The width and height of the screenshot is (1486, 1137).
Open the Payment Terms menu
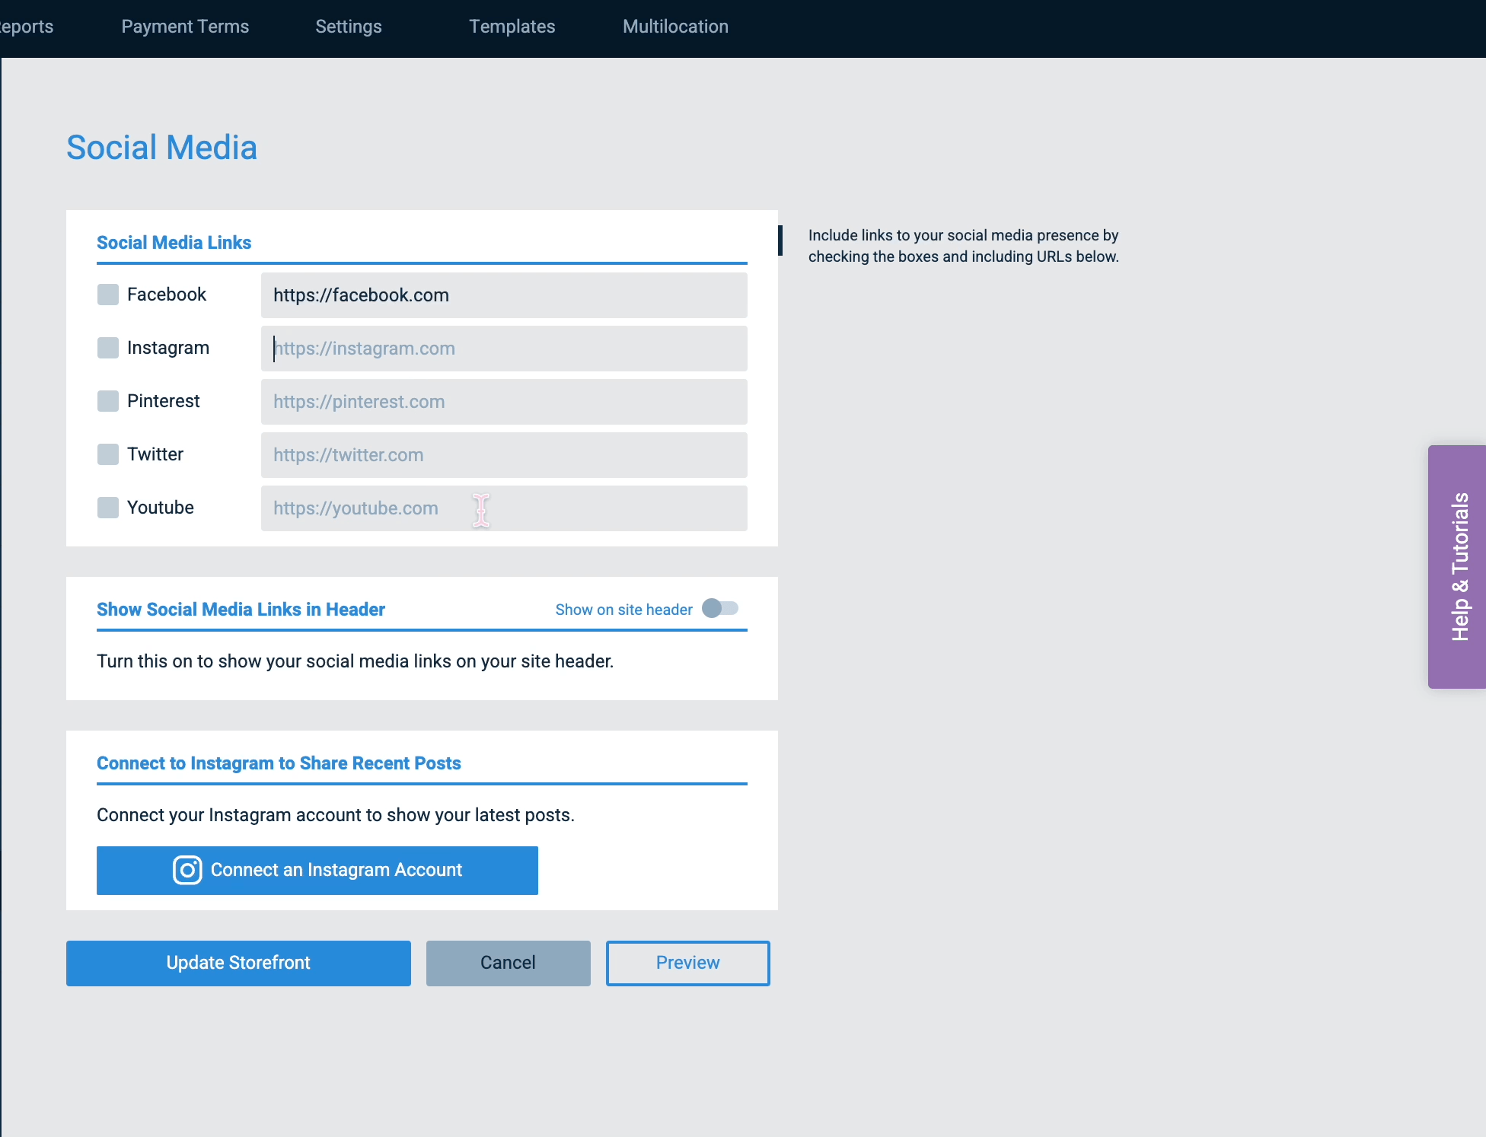click(x=185, y=27)
